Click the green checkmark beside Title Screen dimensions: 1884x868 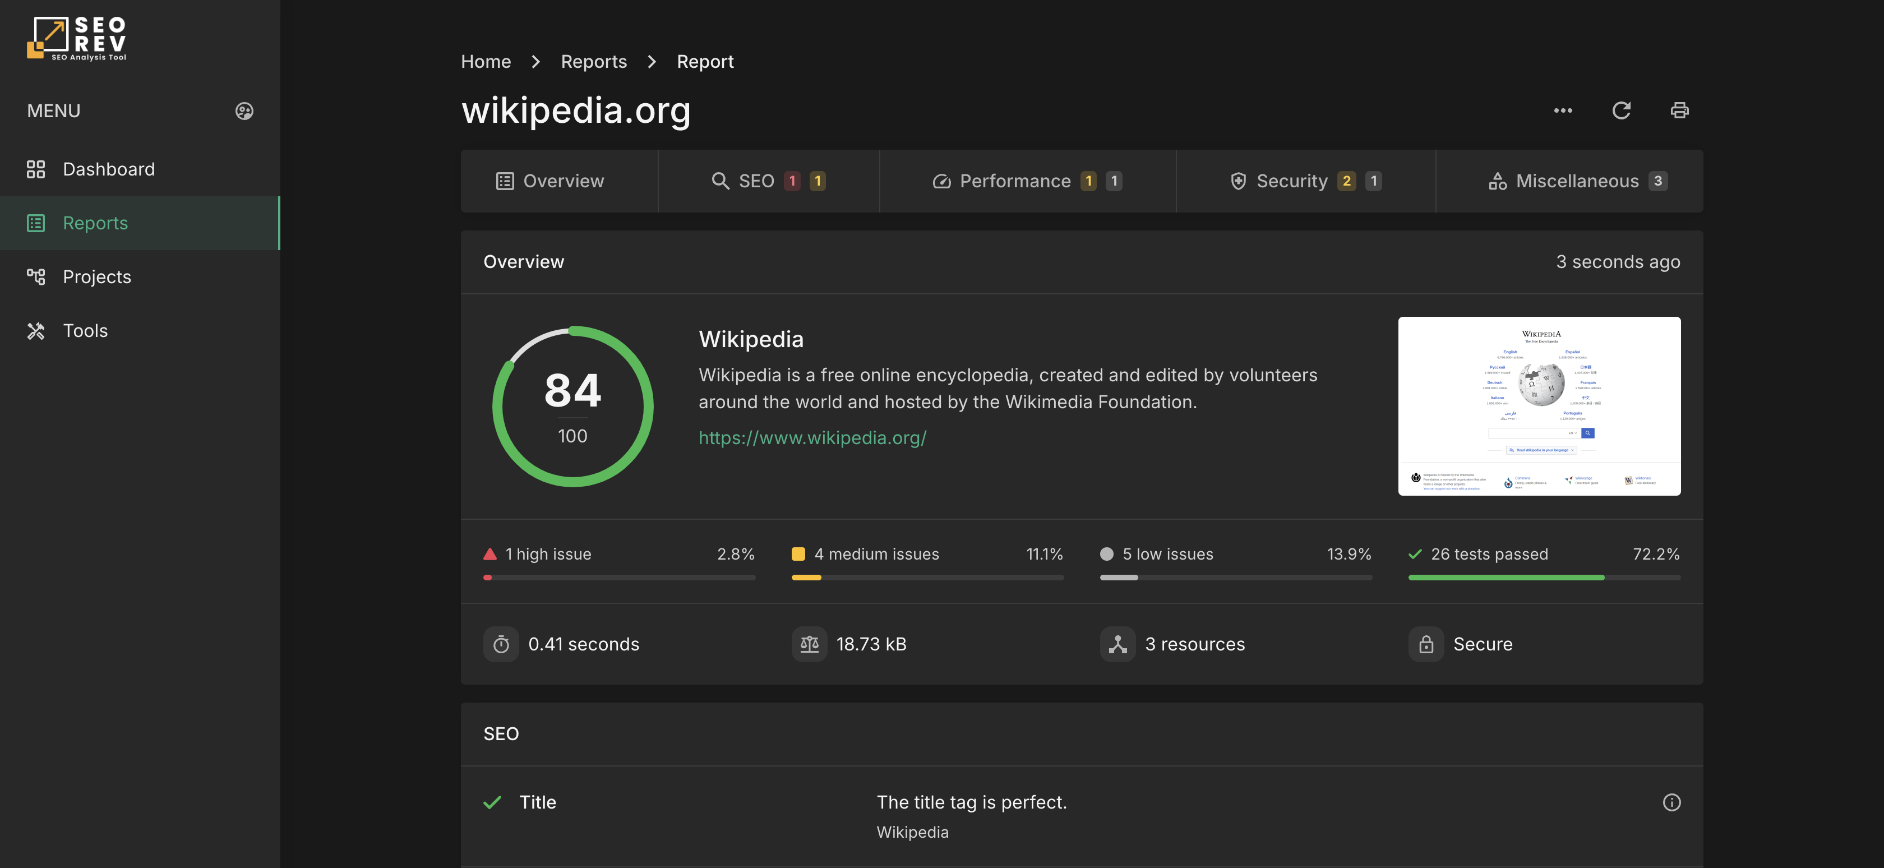492,802
